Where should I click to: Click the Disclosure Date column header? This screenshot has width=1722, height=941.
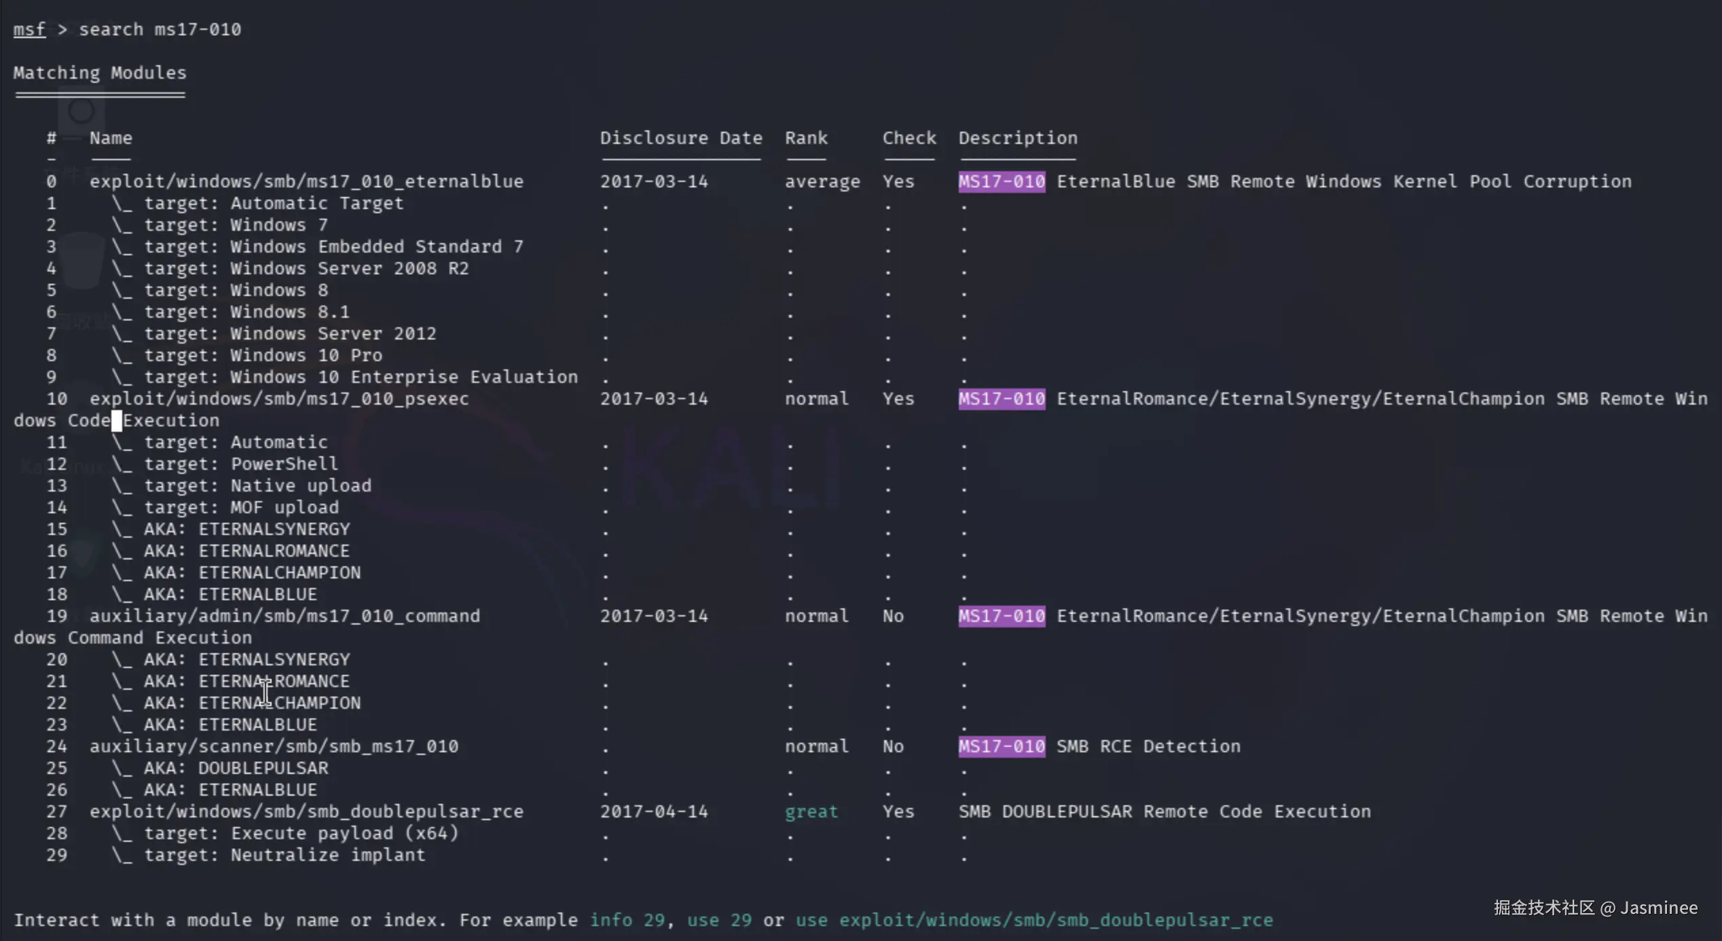pyautogui.click(x=680, y=138)
